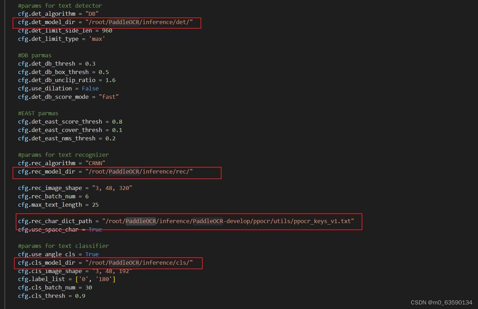This screenshot has height=309, width=478.
Task: Click the cfg.label_list = ['0', '180'] line
Action: pyautogui.click(x=67, y=279)
